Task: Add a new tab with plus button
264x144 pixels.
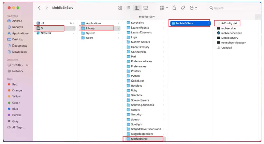Action: point(258,17)
